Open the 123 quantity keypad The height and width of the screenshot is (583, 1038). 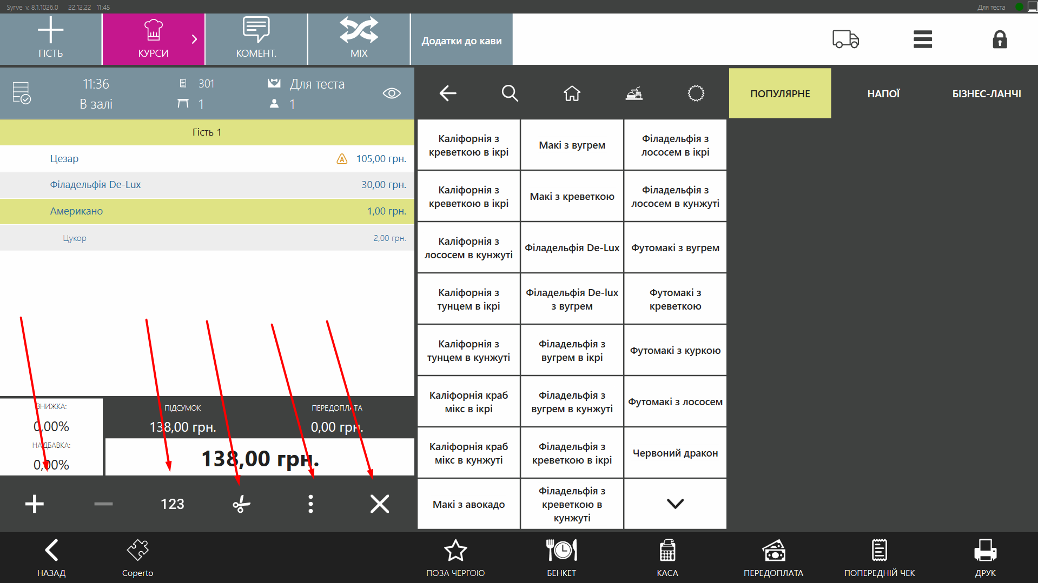click(173, 504)
